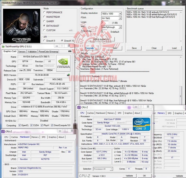
Task: Toggle DirectCompute 5.0 checkbox in GPU-Z
Action: [52, 125]
